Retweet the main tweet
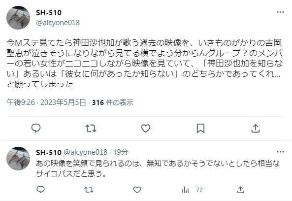Image resolution: width=292 pixels, height=201 pixels. [x=91, y=129]
